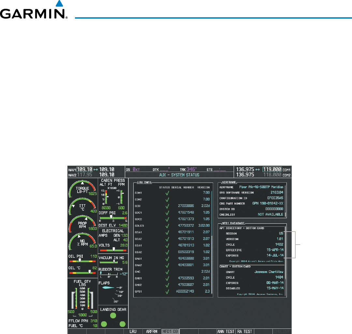Image resolution: width=352 pixels, height=334 pixels.
Task: Click CRG part number GPN 190-01842-XX
Action: (x=268, y=203)
